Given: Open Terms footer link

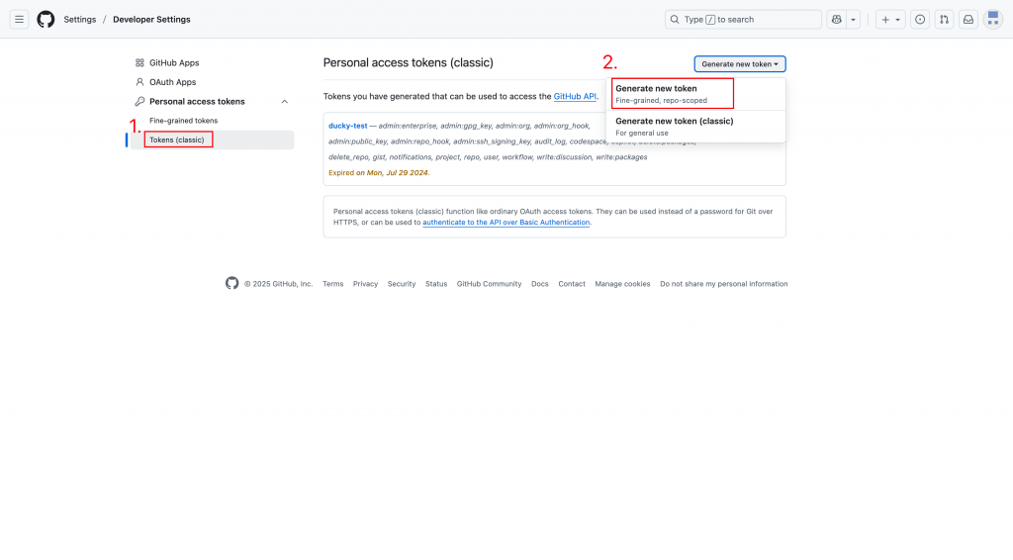Looking at the screenshot, I should 332,284.
